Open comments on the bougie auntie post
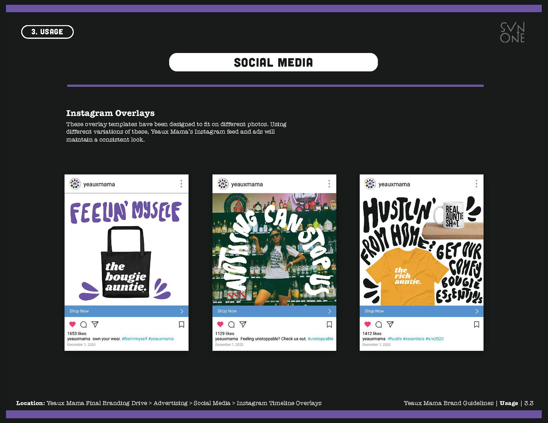 84,324
